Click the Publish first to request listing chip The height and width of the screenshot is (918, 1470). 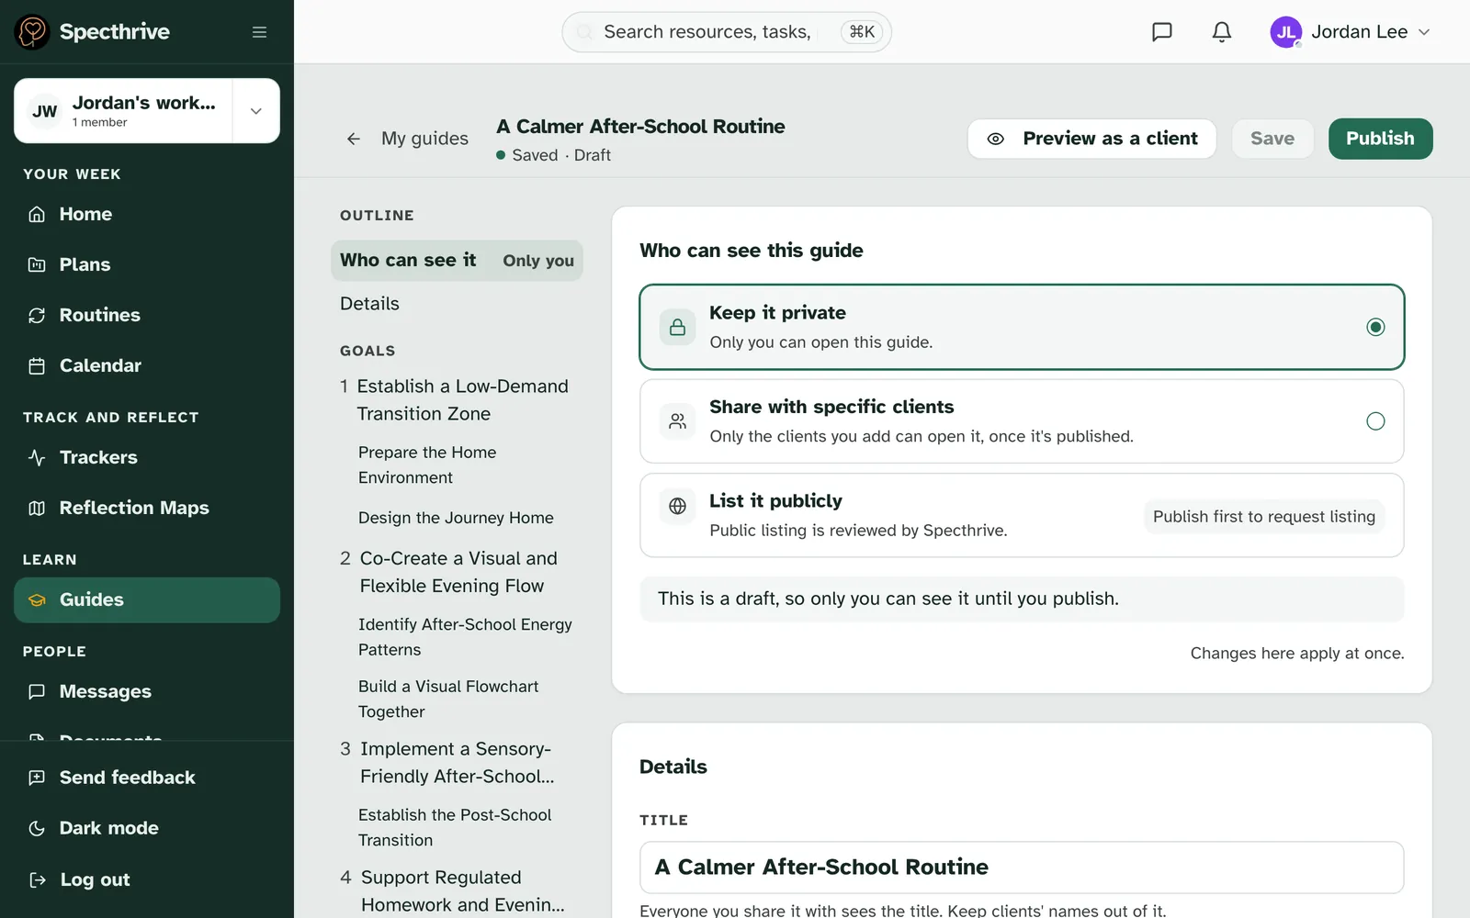[1264, 516]
